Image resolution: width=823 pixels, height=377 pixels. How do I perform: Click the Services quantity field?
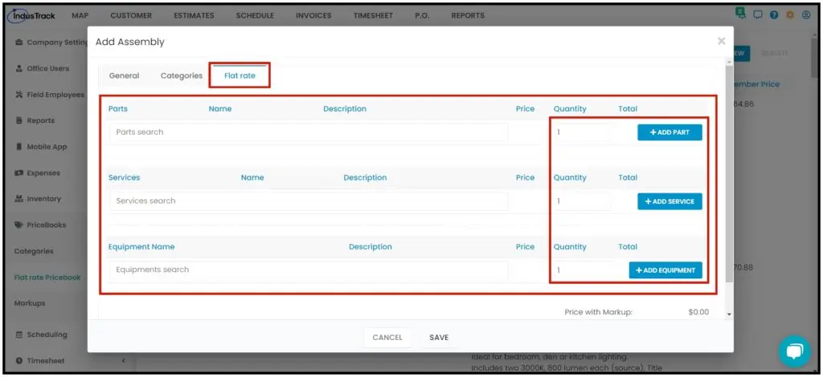point(582,201)
